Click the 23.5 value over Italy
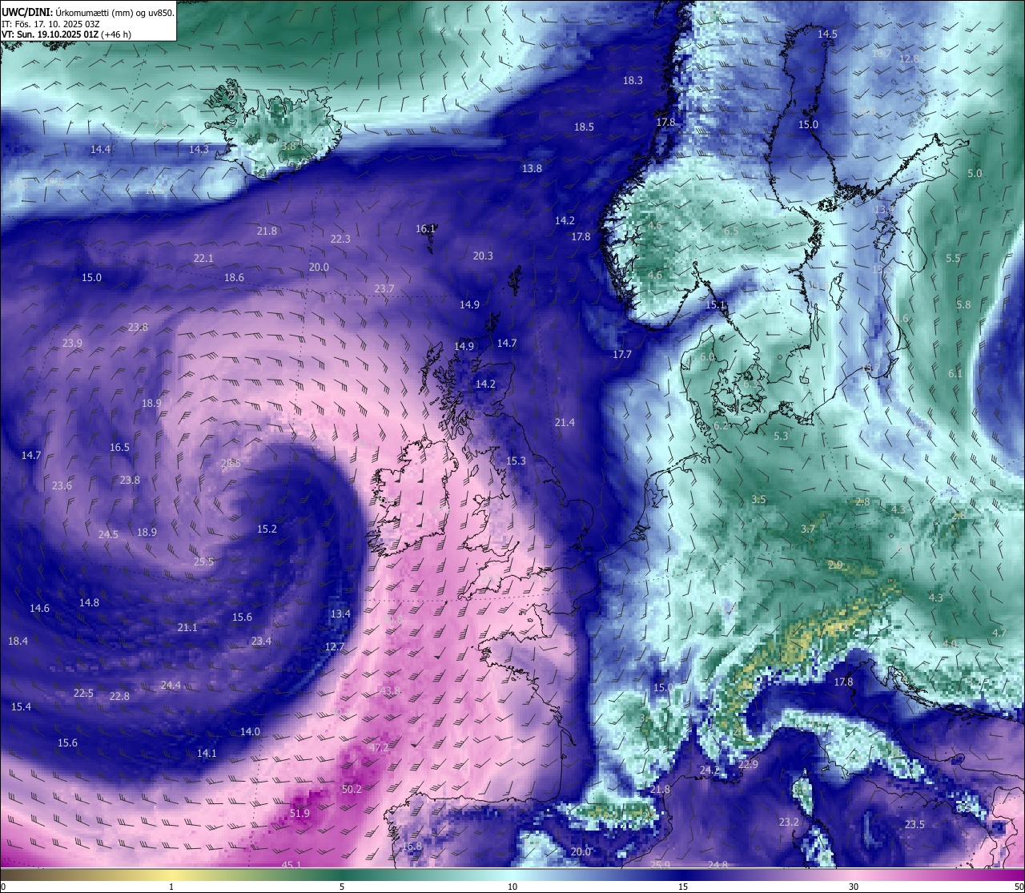 pyautogui.click(x=914, y=824)
